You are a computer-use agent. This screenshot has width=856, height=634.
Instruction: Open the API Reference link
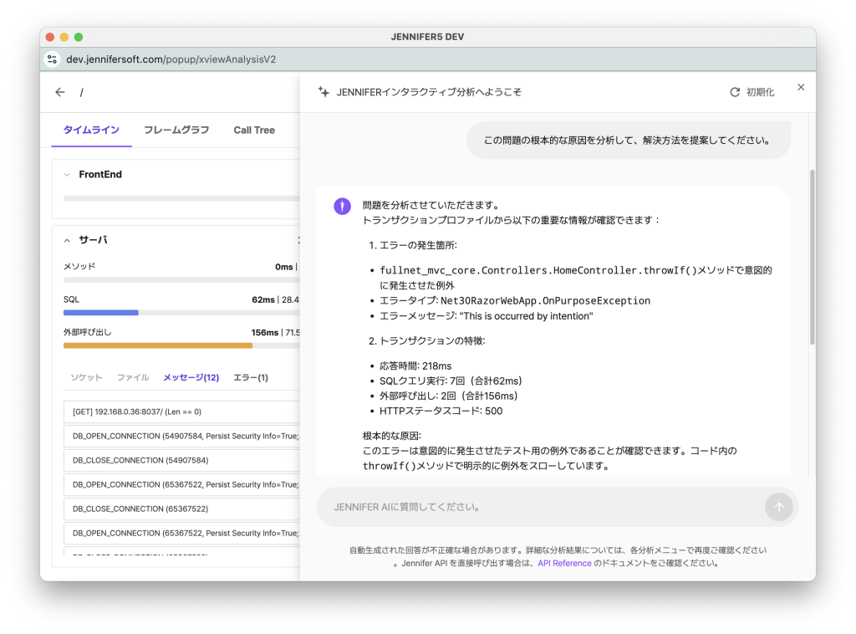(564, 564)
